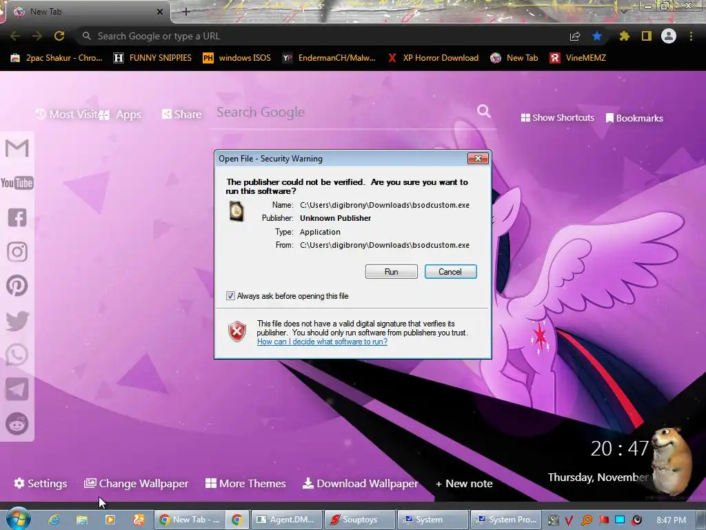Open a new tab with plus button
The image size is (706, 530).
186,12
